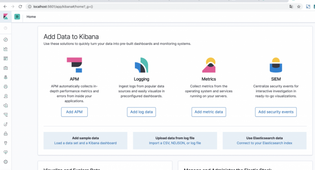Go back with the browser back arrow
The image size is (315, 170).
pyautogui.click(x=5, y=7)
